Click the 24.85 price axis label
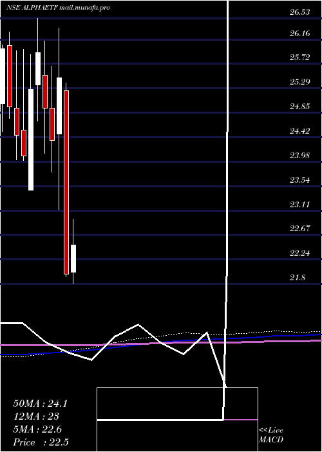322x452 pixels. coord(300,107)
